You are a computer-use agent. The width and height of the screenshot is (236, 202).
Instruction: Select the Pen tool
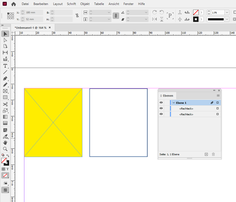(5, 78)
